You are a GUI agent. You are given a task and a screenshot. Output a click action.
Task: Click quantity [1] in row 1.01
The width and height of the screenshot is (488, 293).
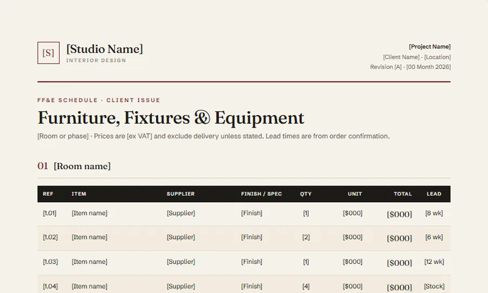(x=306, y=213)
